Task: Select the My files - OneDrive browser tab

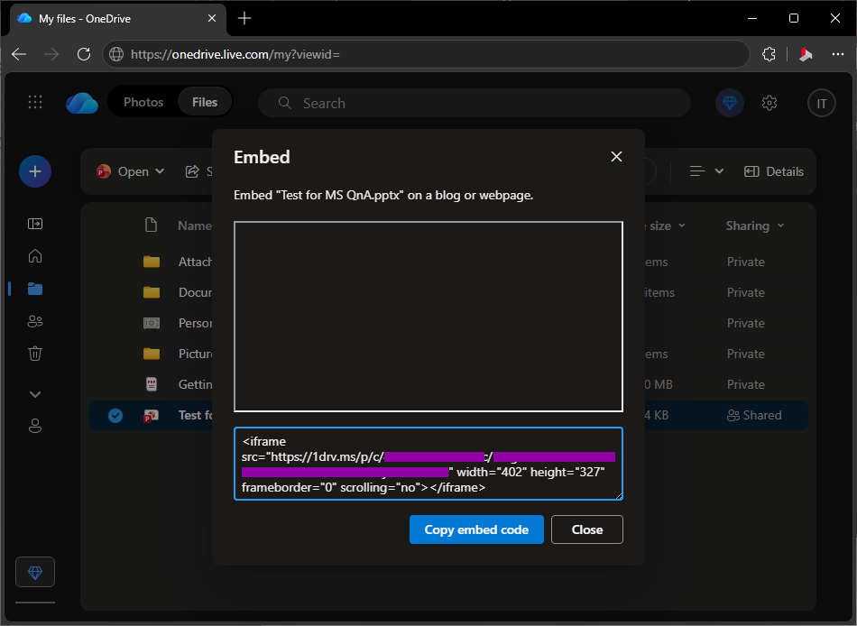Action: [x=117, y=19]
